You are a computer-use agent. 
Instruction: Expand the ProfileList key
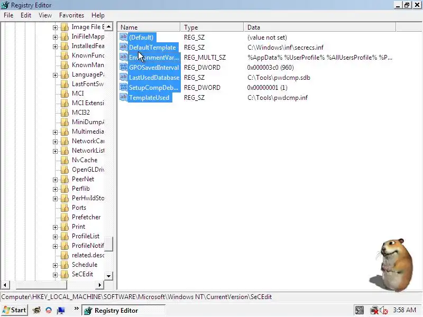(56, 237)
